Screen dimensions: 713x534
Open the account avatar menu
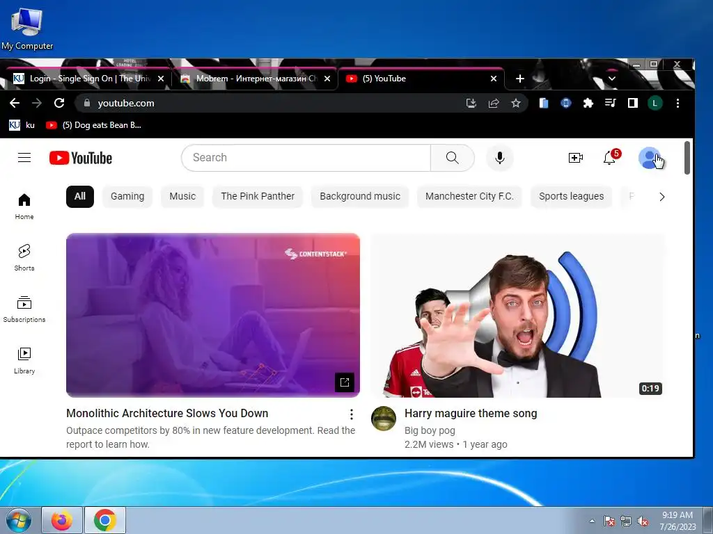click(650, 158)
